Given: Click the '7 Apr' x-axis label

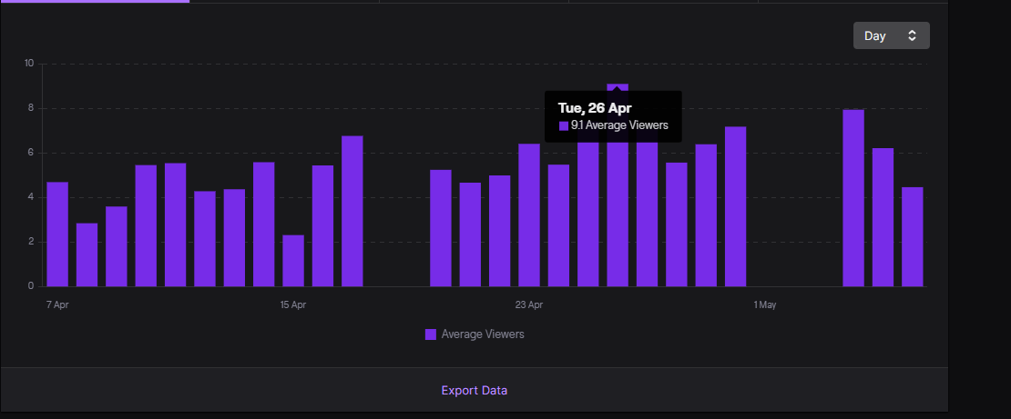Looking at the screenshot, I should pyautogui.click(x=57, y=304).
